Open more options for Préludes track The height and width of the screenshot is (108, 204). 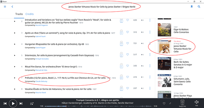tap(150, 77)
